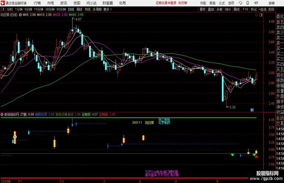The image size is (284, 183).
Task: Expand the 股朋指标网 sub-indicator dropdown arrow
Action: tap(2, 114)
